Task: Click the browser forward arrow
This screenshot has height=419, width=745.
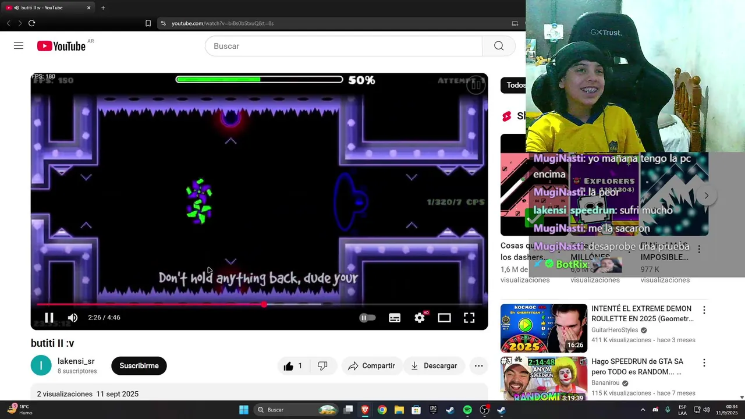Action: coord(20,23)
